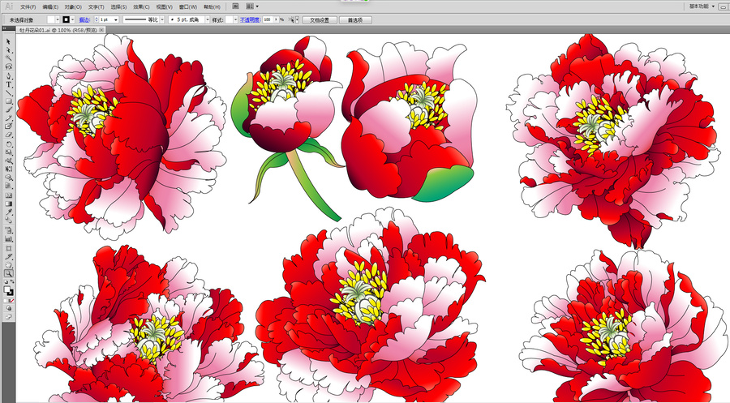Select the Line Segment tool
Image resolution: width=730 pixels, height=403 pixels.
pyautogui.click(x=8, y=92)
